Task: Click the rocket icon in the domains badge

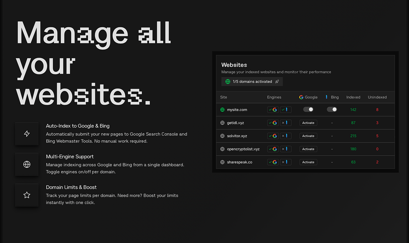Action: tap(278, 81)
